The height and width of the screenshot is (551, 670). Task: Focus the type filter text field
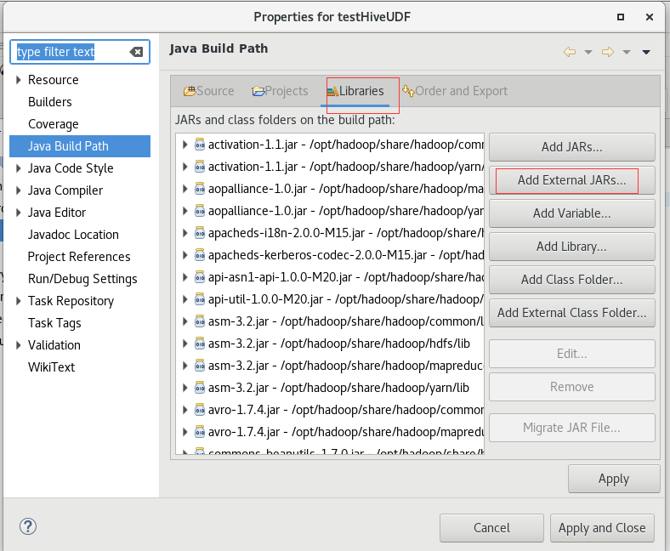[80, 52]
